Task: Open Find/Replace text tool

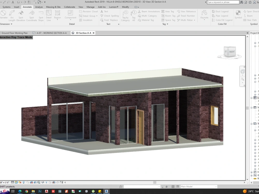Action: click(x=109, y=20)
